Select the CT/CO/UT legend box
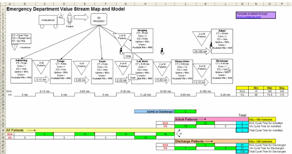The width and height of the screenshot is (292, 154). 21,39
